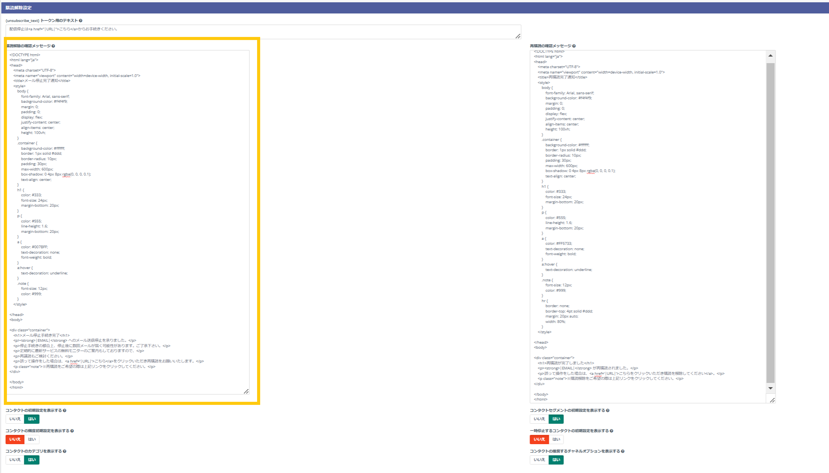Image resolution: width=829 pixels, height=473 pixels.
Task: Set 一時停止するコンタクトの初期設定を表示する to はい
Action: [x=556, y=440]
